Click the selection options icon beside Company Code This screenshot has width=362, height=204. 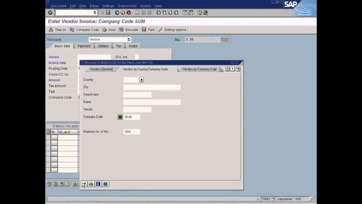click(120, 117)
